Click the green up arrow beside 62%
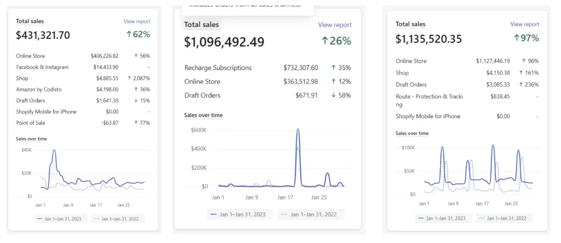 130,35
